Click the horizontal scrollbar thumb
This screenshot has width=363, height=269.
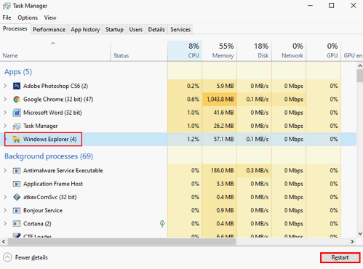point(122,241)
